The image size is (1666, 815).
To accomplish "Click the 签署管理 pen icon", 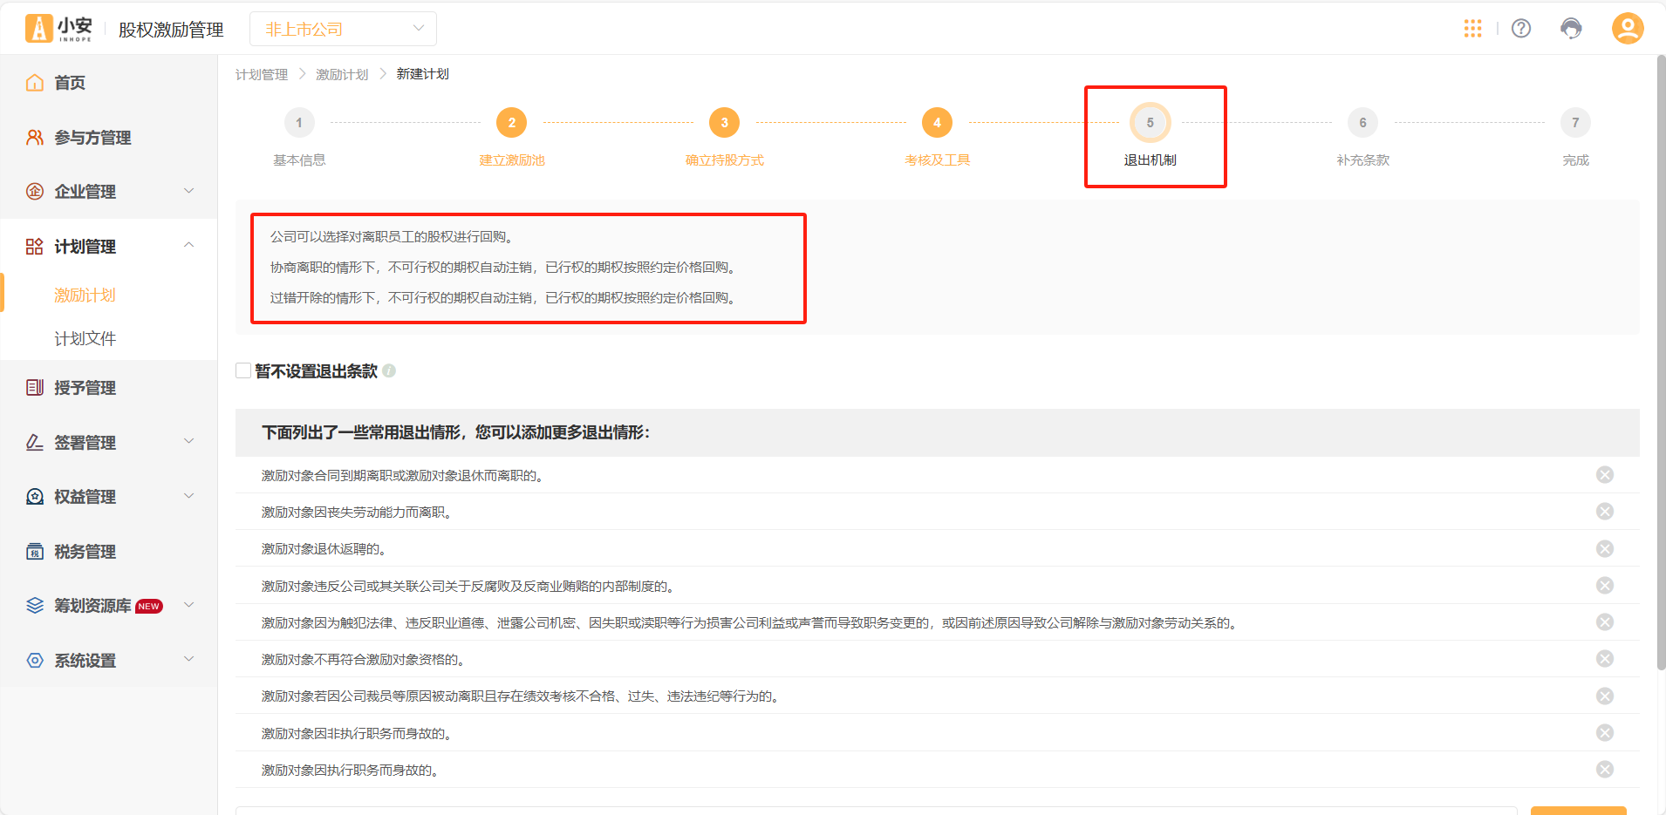I will [35, 443].
